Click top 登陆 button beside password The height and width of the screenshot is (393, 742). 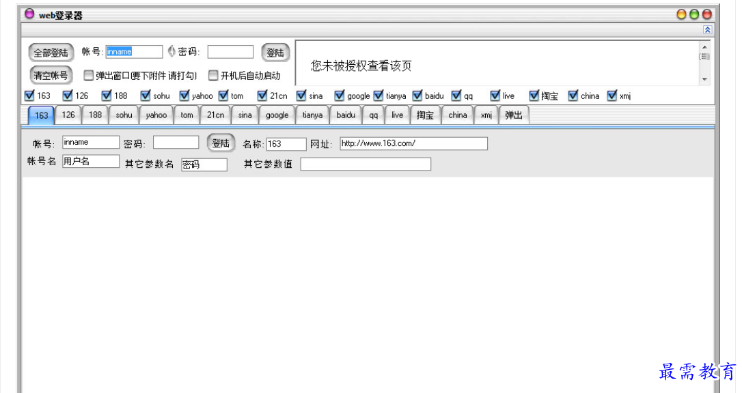[x=275, y=53]
